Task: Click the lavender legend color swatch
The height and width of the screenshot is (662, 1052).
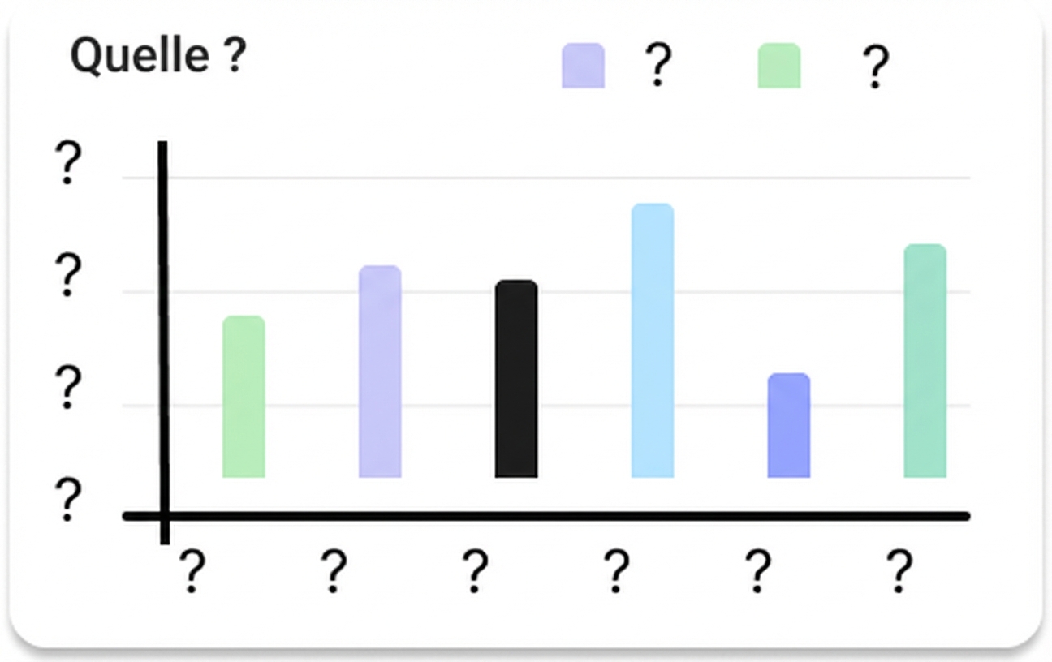Action: (x=583, y=66)
